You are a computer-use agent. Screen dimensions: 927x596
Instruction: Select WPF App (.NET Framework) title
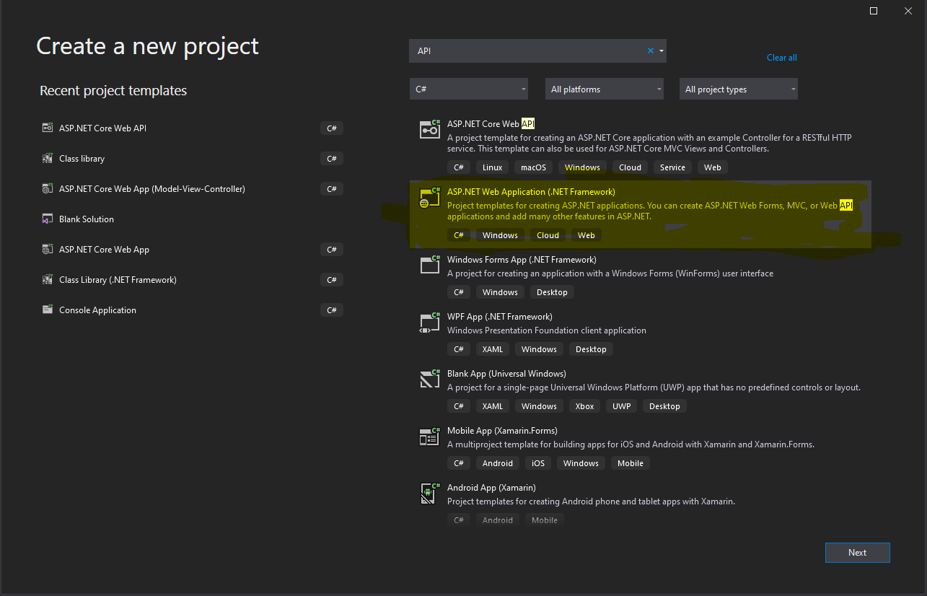click(x=500, y=317)
